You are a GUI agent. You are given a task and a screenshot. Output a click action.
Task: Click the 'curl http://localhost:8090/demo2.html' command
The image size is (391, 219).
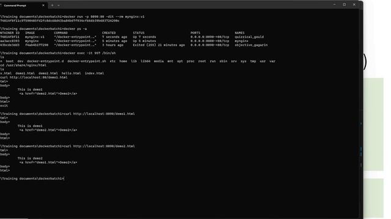point(99,146)
